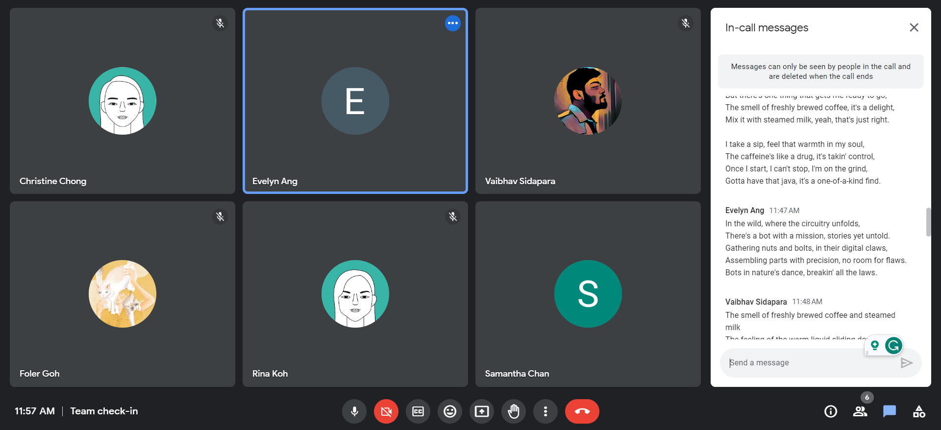
Task: Turn on the camera
Action: (x=386, y=411)
